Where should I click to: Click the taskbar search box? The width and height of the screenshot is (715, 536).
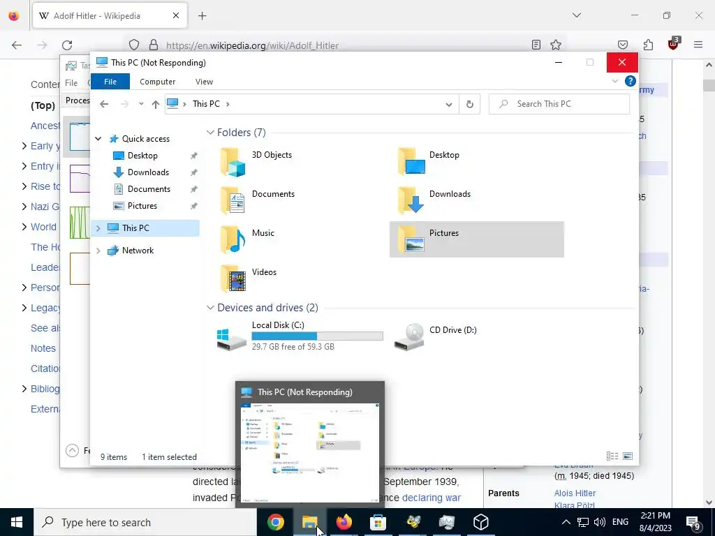pos(145,522)
